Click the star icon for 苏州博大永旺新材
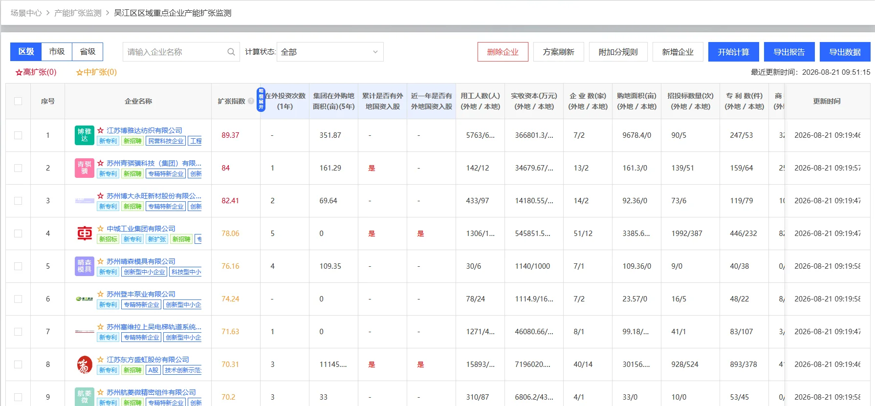875x406 pixels. [100, 196]
